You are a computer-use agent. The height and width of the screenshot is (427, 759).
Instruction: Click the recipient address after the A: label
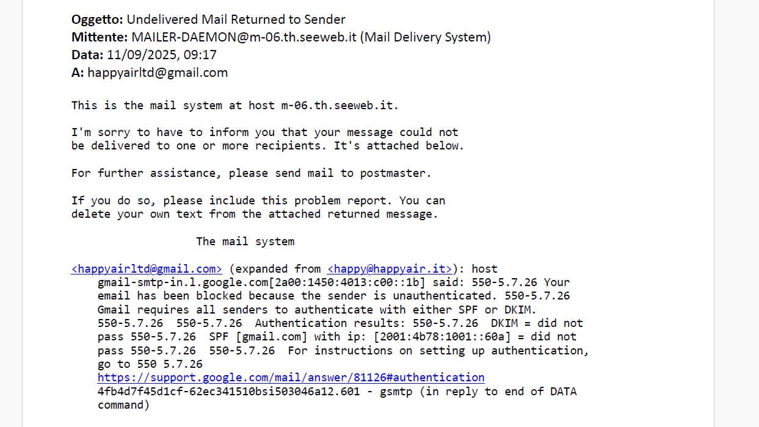tap(158, 73)
